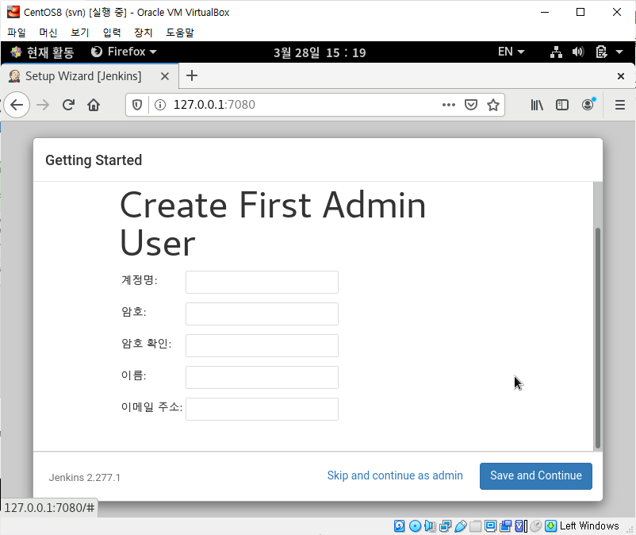Open the Firefox hamburger menu
Image resolution: width=636 pixels, height=535 pixels.
click(620, 105)
